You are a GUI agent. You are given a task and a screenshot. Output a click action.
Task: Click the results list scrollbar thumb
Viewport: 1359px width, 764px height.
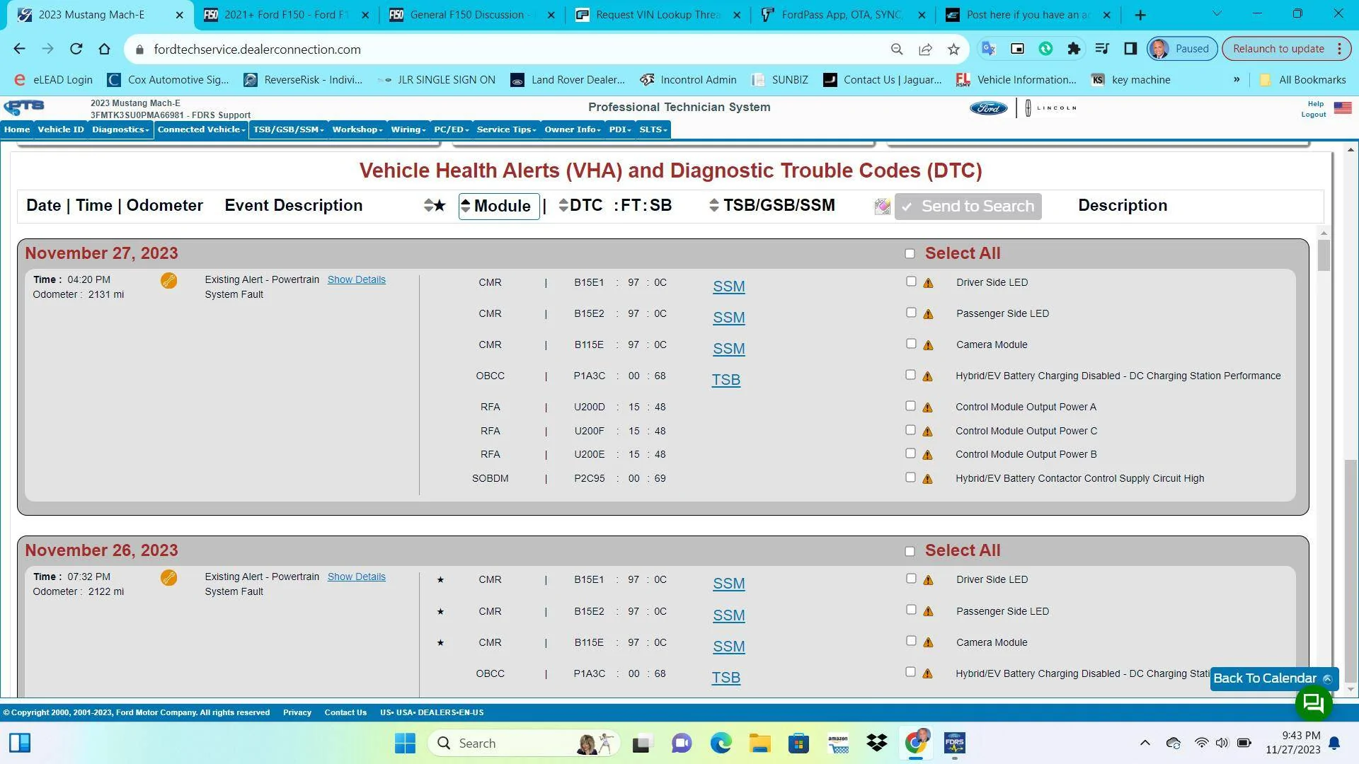pyautogui.click(x=1324, y=255)
